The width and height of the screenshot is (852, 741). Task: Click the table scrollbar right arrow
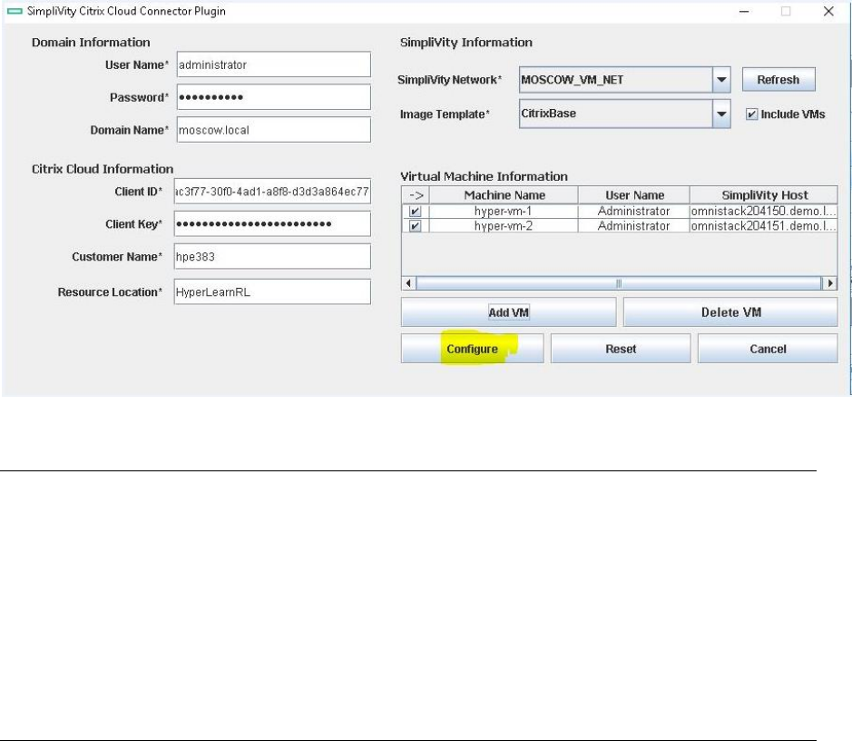pyautogui.click(x=829, y=283)
